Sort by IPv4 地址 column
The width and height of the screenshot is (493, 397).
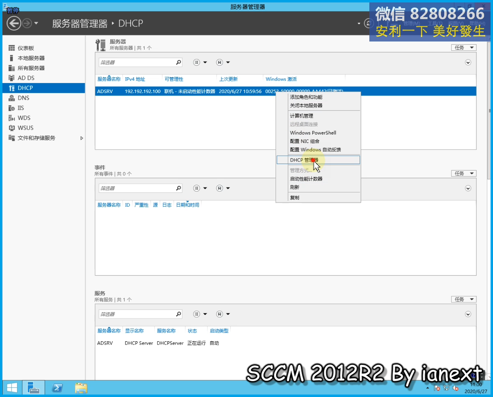(x=135, y=79)
